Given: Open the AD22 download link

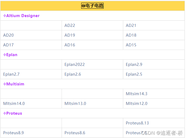Looking at the screenshot, I should coord(70,25).
